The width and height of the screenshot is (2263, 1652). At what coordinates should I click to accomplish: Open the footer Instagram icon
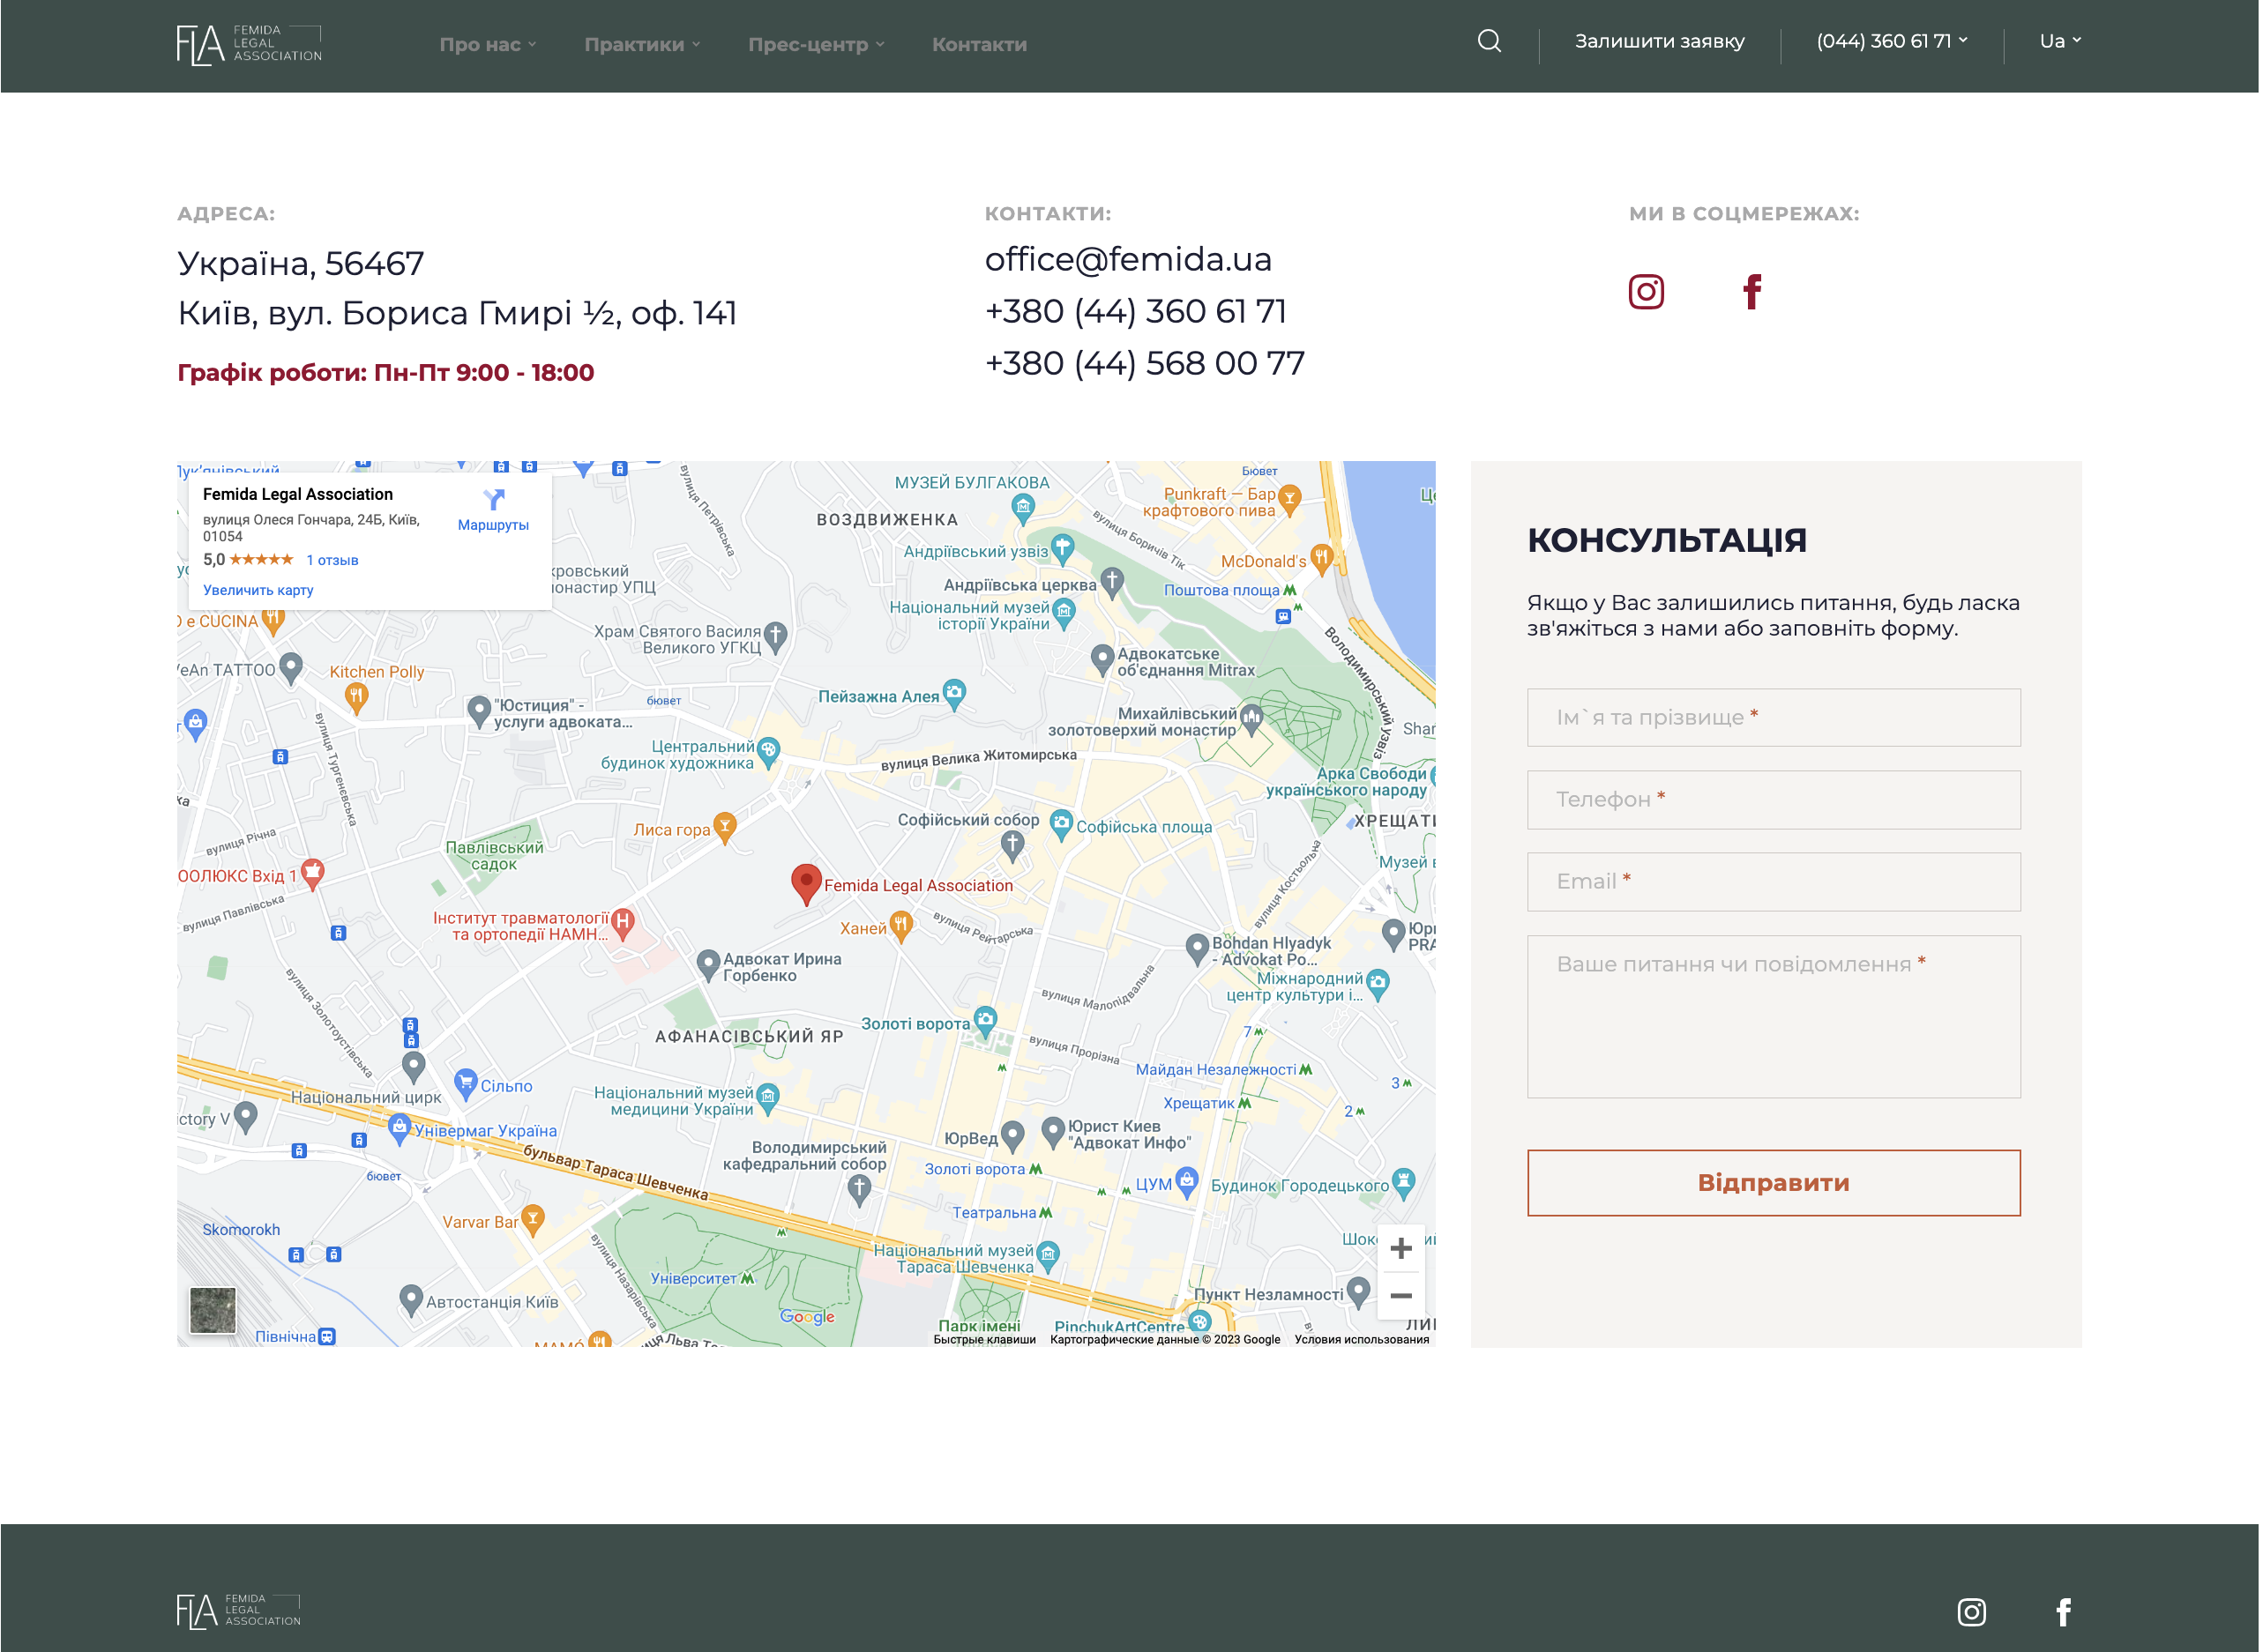pos(1974,1613)
